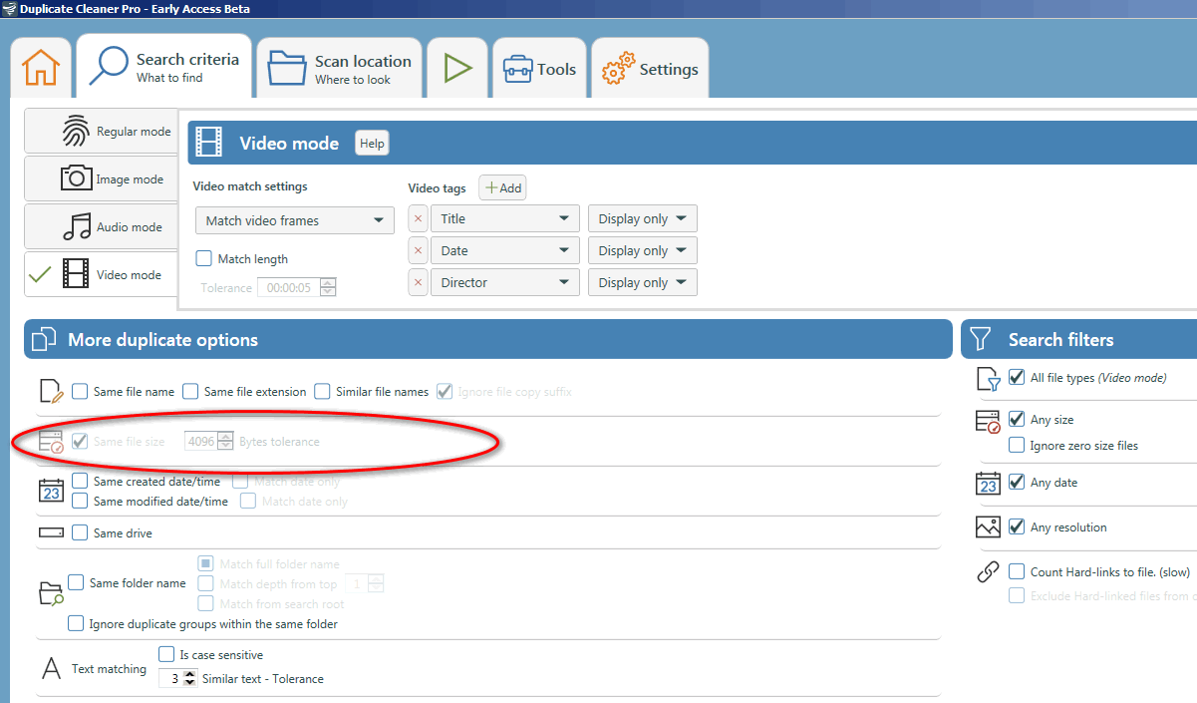1197x703 pixels.
Task: Click the More duplicate options documents icon
Action: (44, 339)
